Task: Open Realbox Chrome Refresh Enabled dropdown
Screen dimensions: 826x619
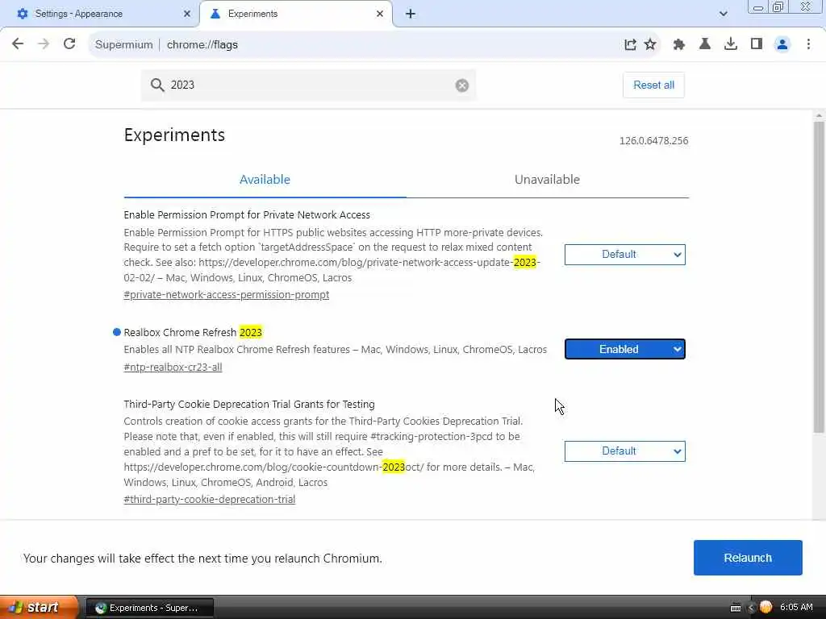Action: pyautogui.click(x=625, y=350)
